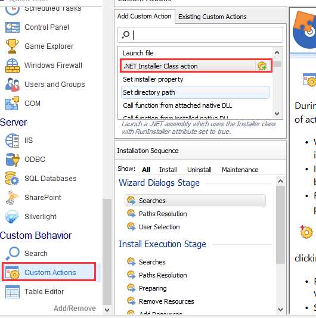Select the Table Editor icon

coord(13,292)
